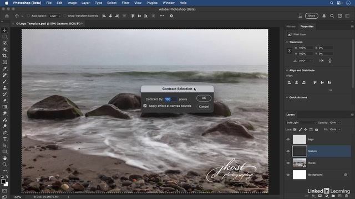Select the Eyedropper tool

click(4, 69)
